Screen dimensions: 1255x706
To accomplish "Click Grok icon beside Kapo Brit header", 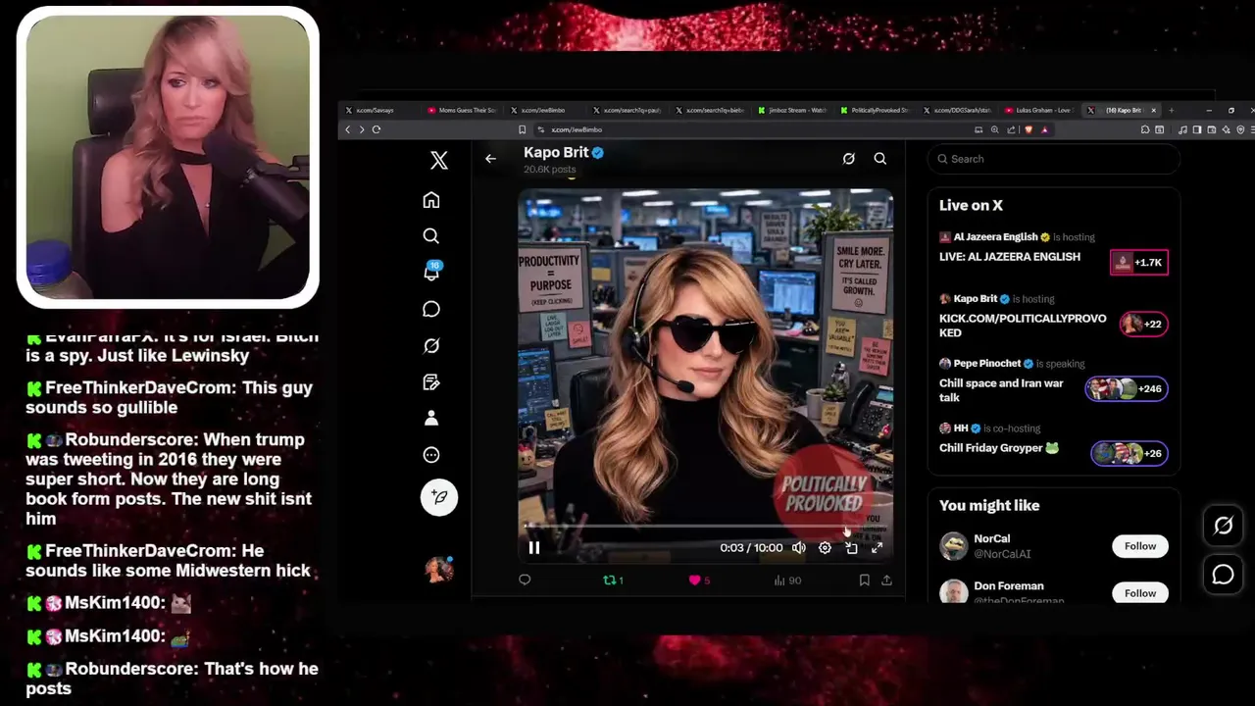I will tap(849, 159).
